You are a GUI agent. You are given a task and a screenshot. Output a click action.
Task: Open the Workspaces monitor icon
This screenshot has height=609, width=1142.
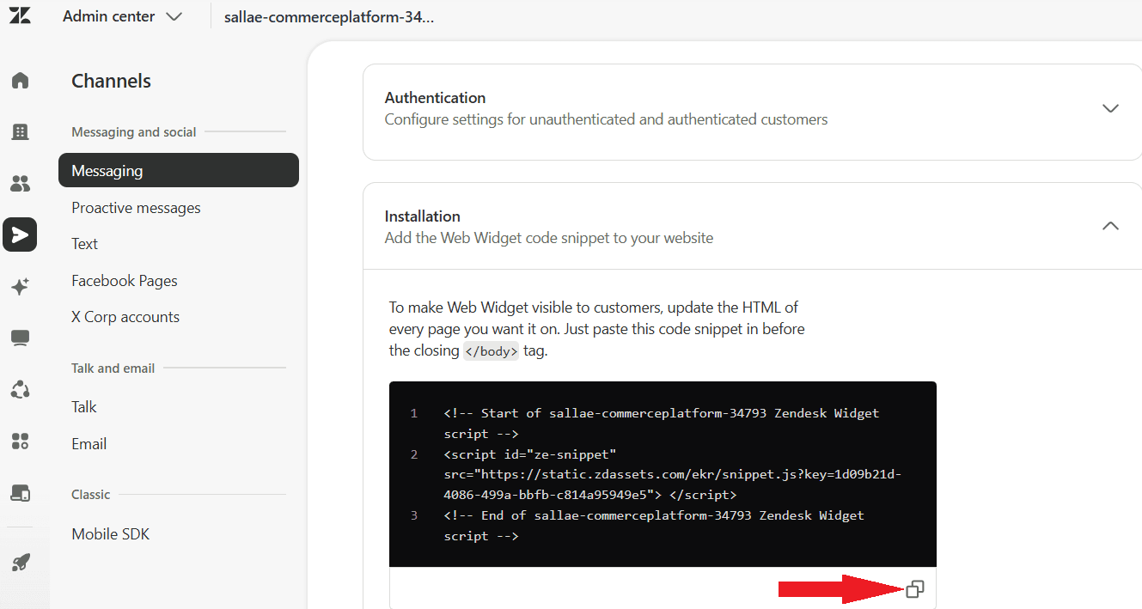tap(20, 338)
